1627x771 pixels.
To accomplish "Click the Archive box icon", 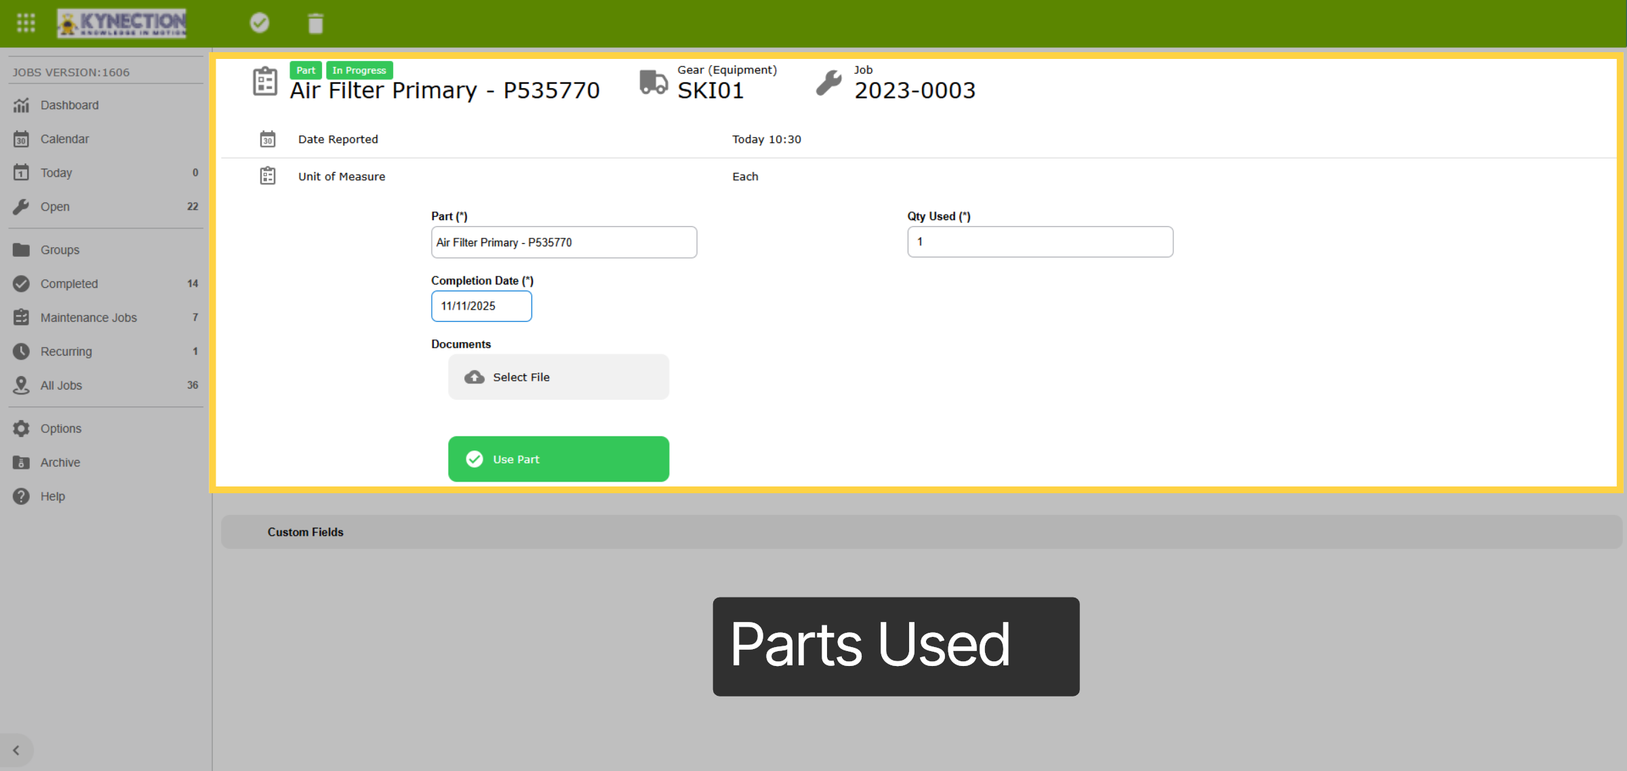I will tap(22, 463).
